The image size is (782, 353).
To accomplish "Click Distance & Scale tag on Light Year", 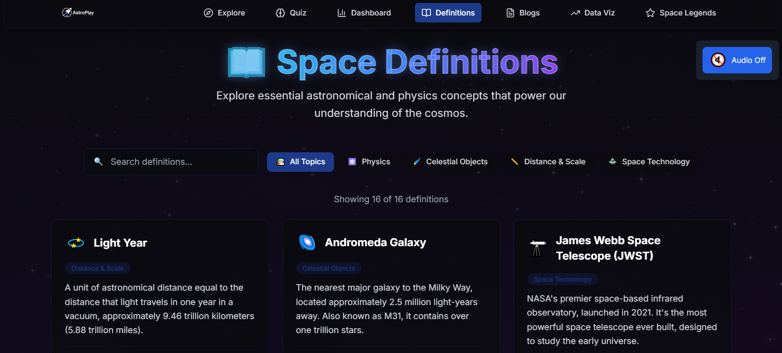I will (x=97, y=268).
